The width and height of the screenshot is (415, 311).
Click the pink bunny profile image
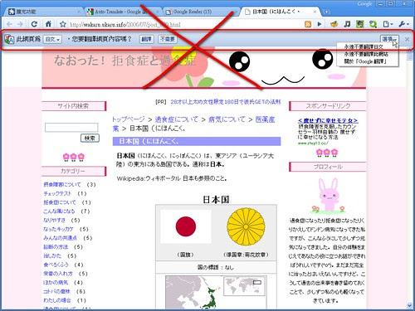pos(328,196)
